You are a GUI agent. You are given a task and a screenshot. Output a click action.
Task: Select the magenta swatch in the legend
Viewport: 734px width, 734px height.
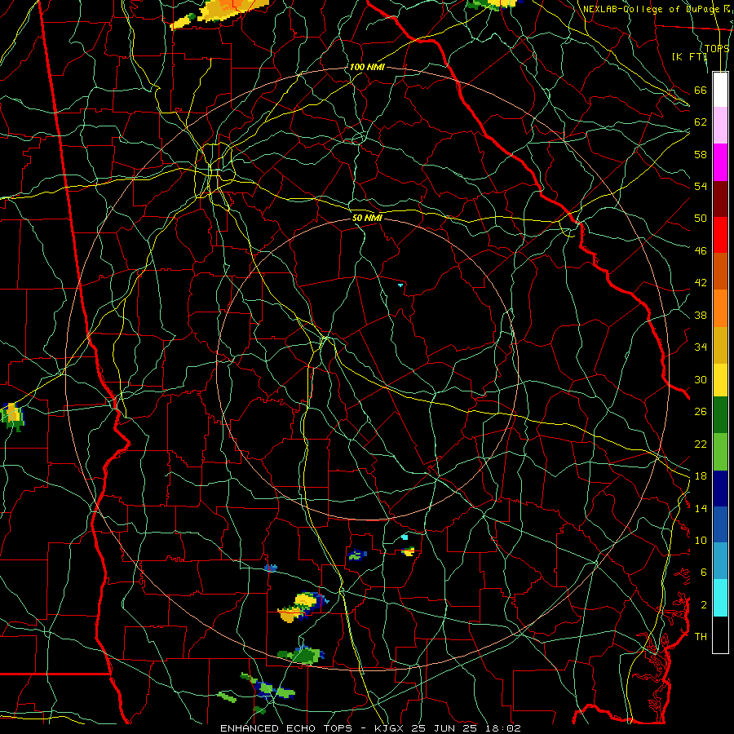[720, 162]
